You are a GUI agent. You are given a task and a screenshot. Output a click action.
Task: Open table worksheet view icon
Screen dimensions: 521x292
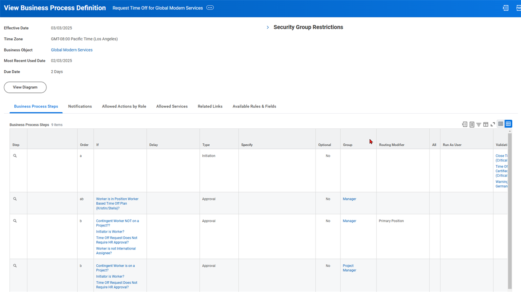472,125
